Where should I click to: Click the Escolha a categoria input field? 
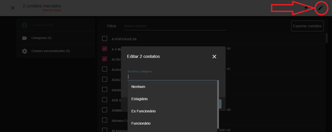click(x=173, y=77)
